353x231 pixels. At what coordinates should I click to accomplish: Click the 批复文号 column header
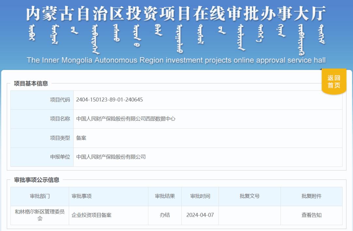coord(250,196)
